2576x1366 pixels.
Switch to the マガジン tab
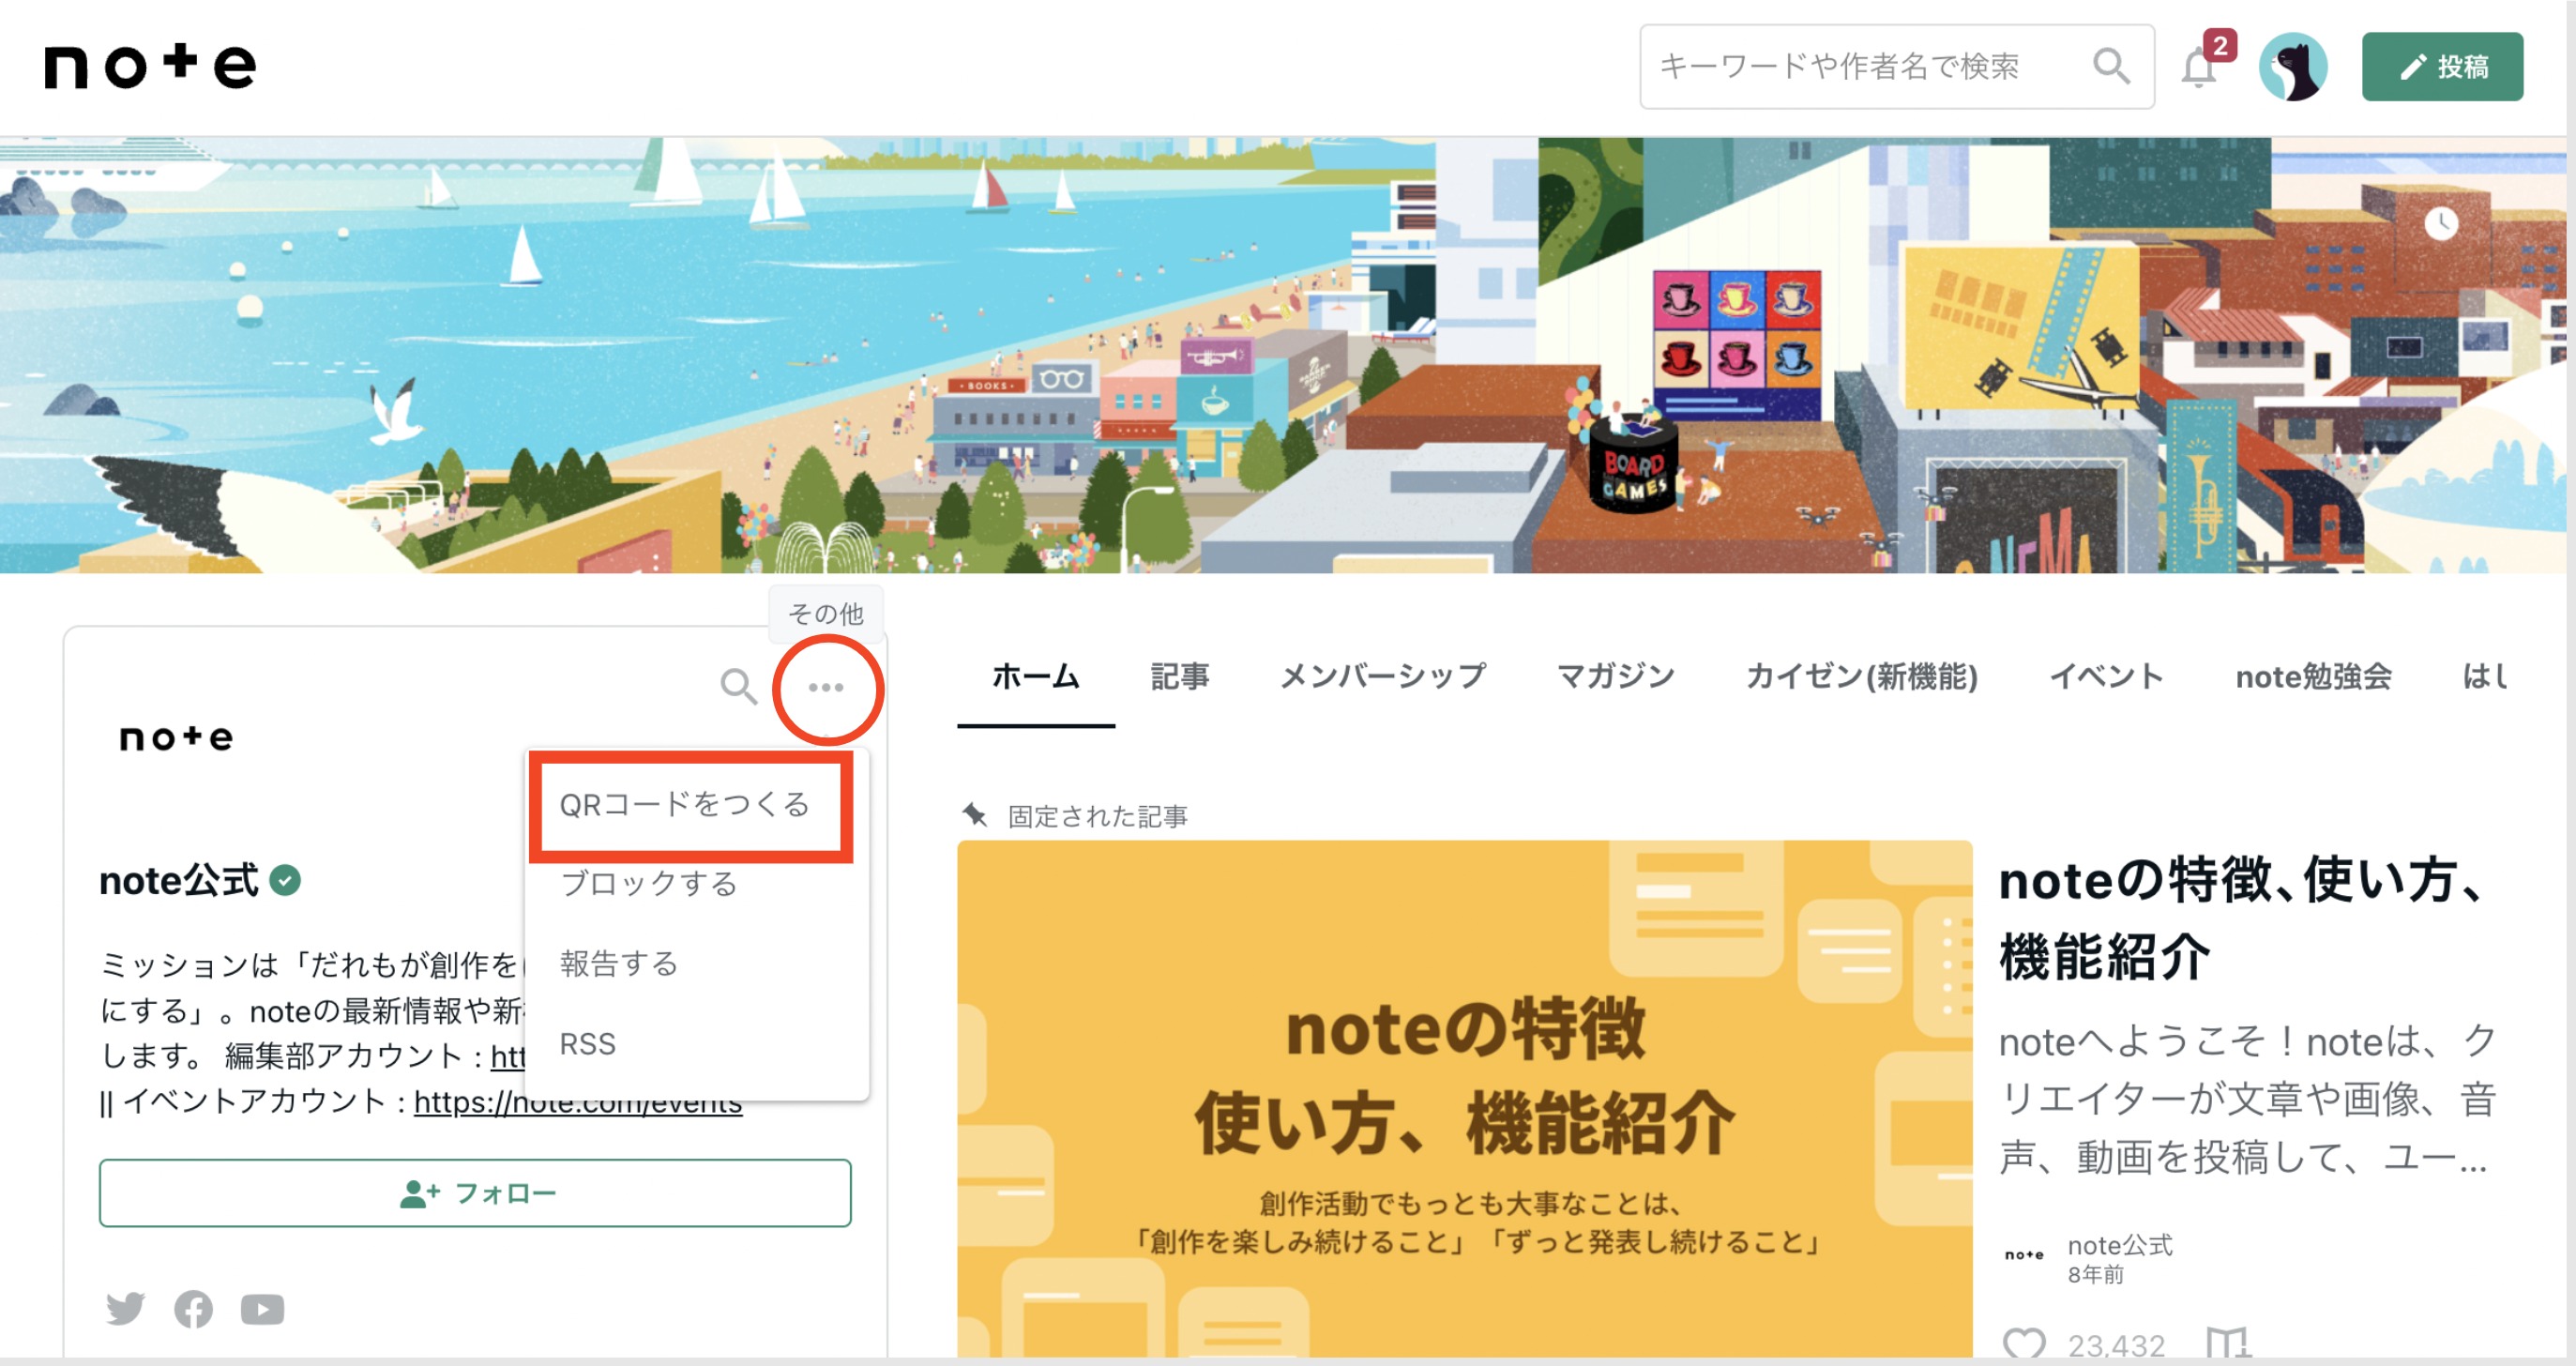[1615, 677]
